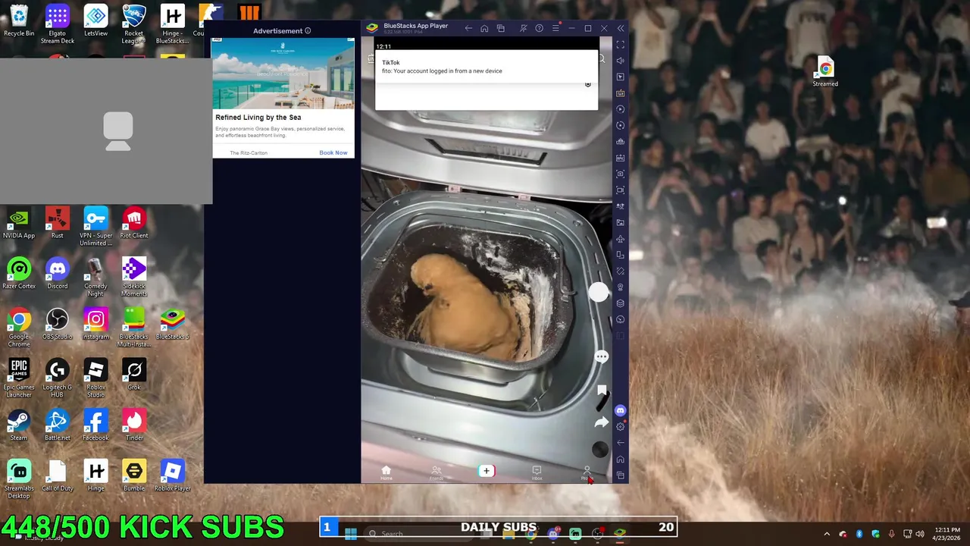This screenshot has height=546, width=970.
Task: Toggle mouse cursor lock in BlueStacks sidebar
Action: click(621, 77)
